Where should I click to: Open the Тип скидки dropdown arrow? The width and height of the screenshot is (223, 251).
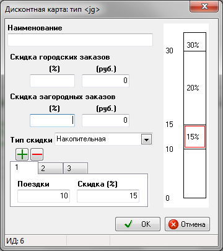146,139
